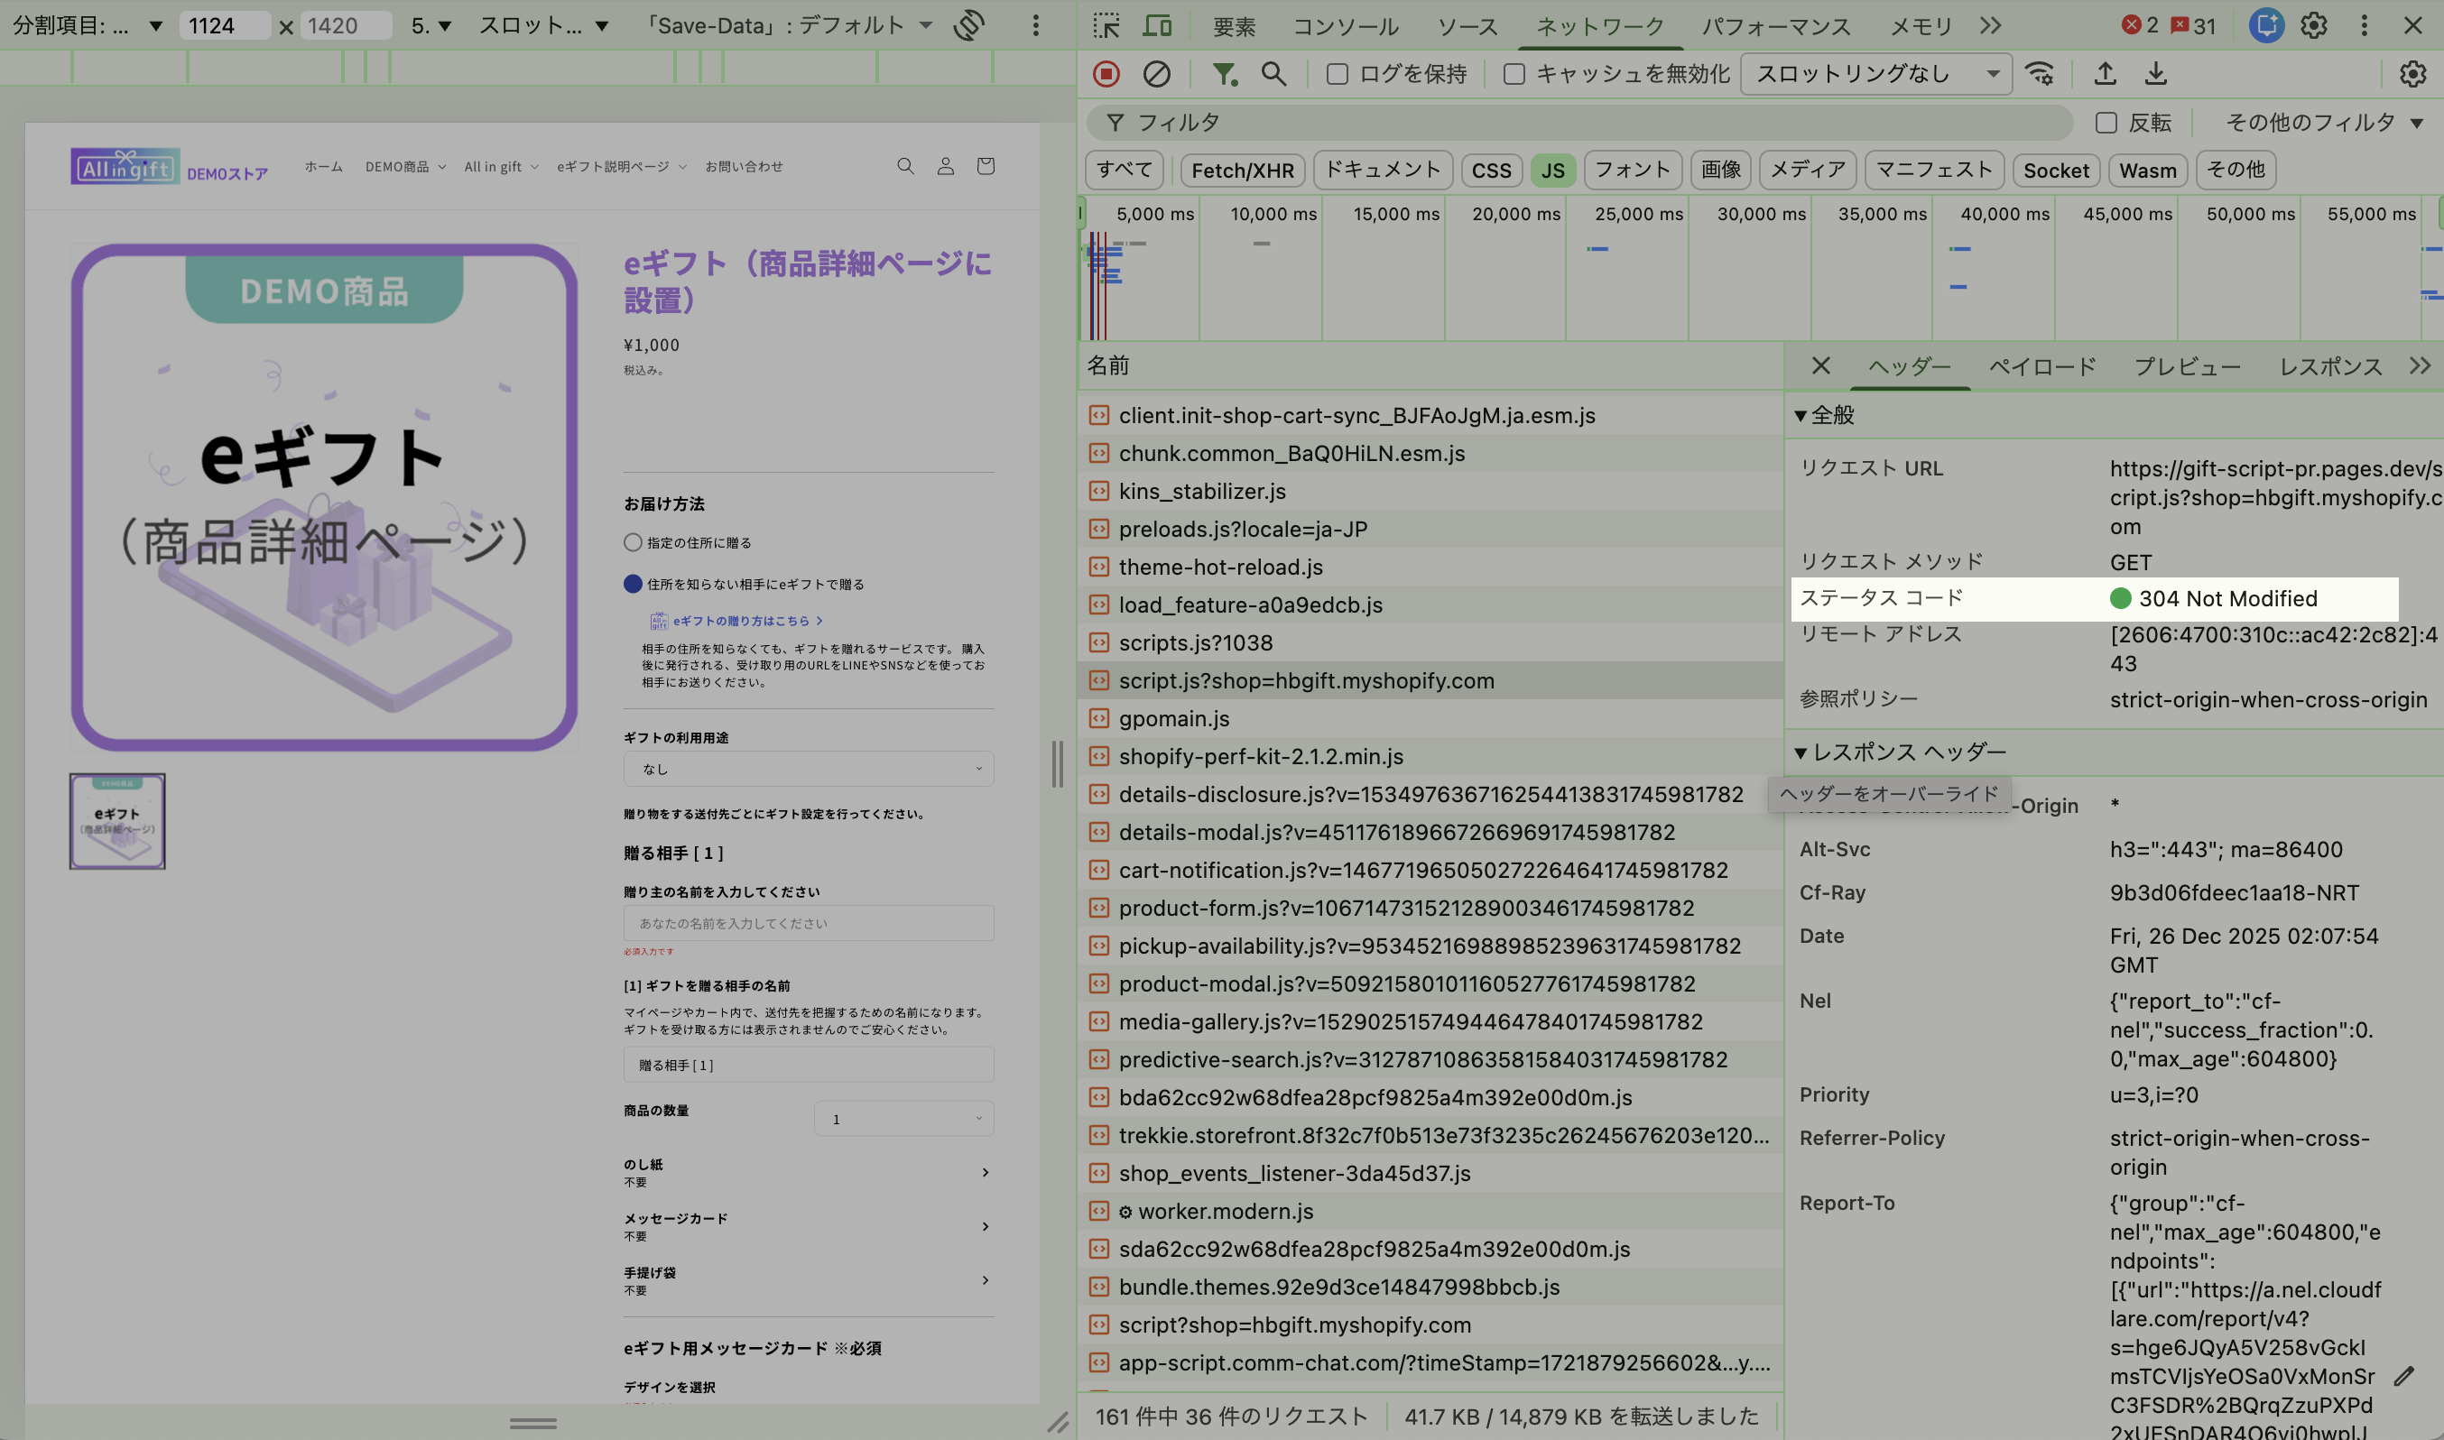Screen dimensions: 2444x1440
Task: Enable the ログを保持 checkbox
Action: 1338,74
